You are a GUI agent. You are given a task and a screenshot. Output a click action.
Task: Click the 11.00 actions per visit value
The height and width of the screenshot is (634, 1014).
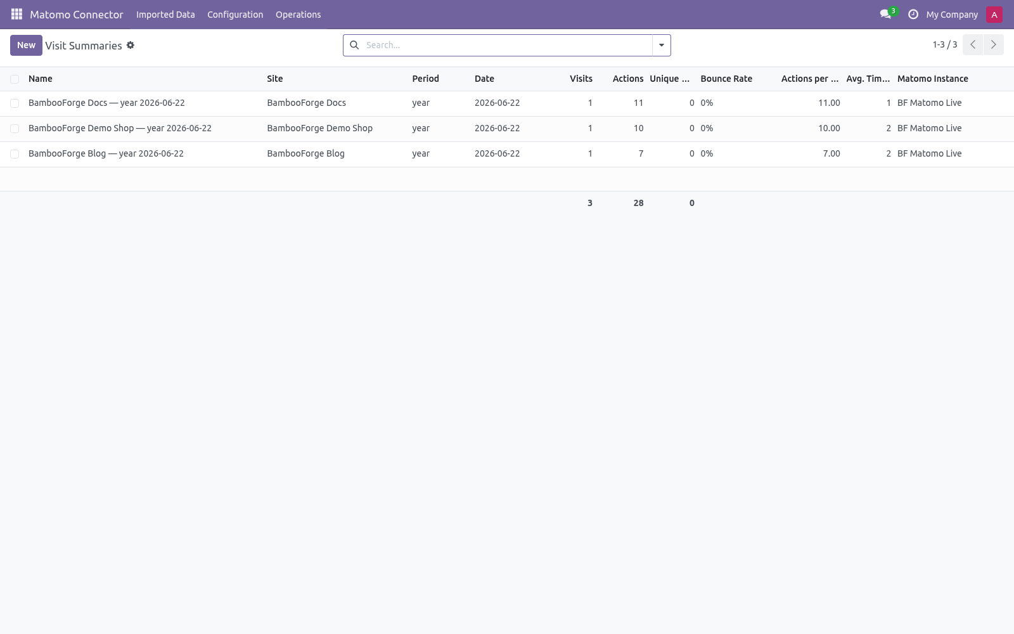point(829,103)
